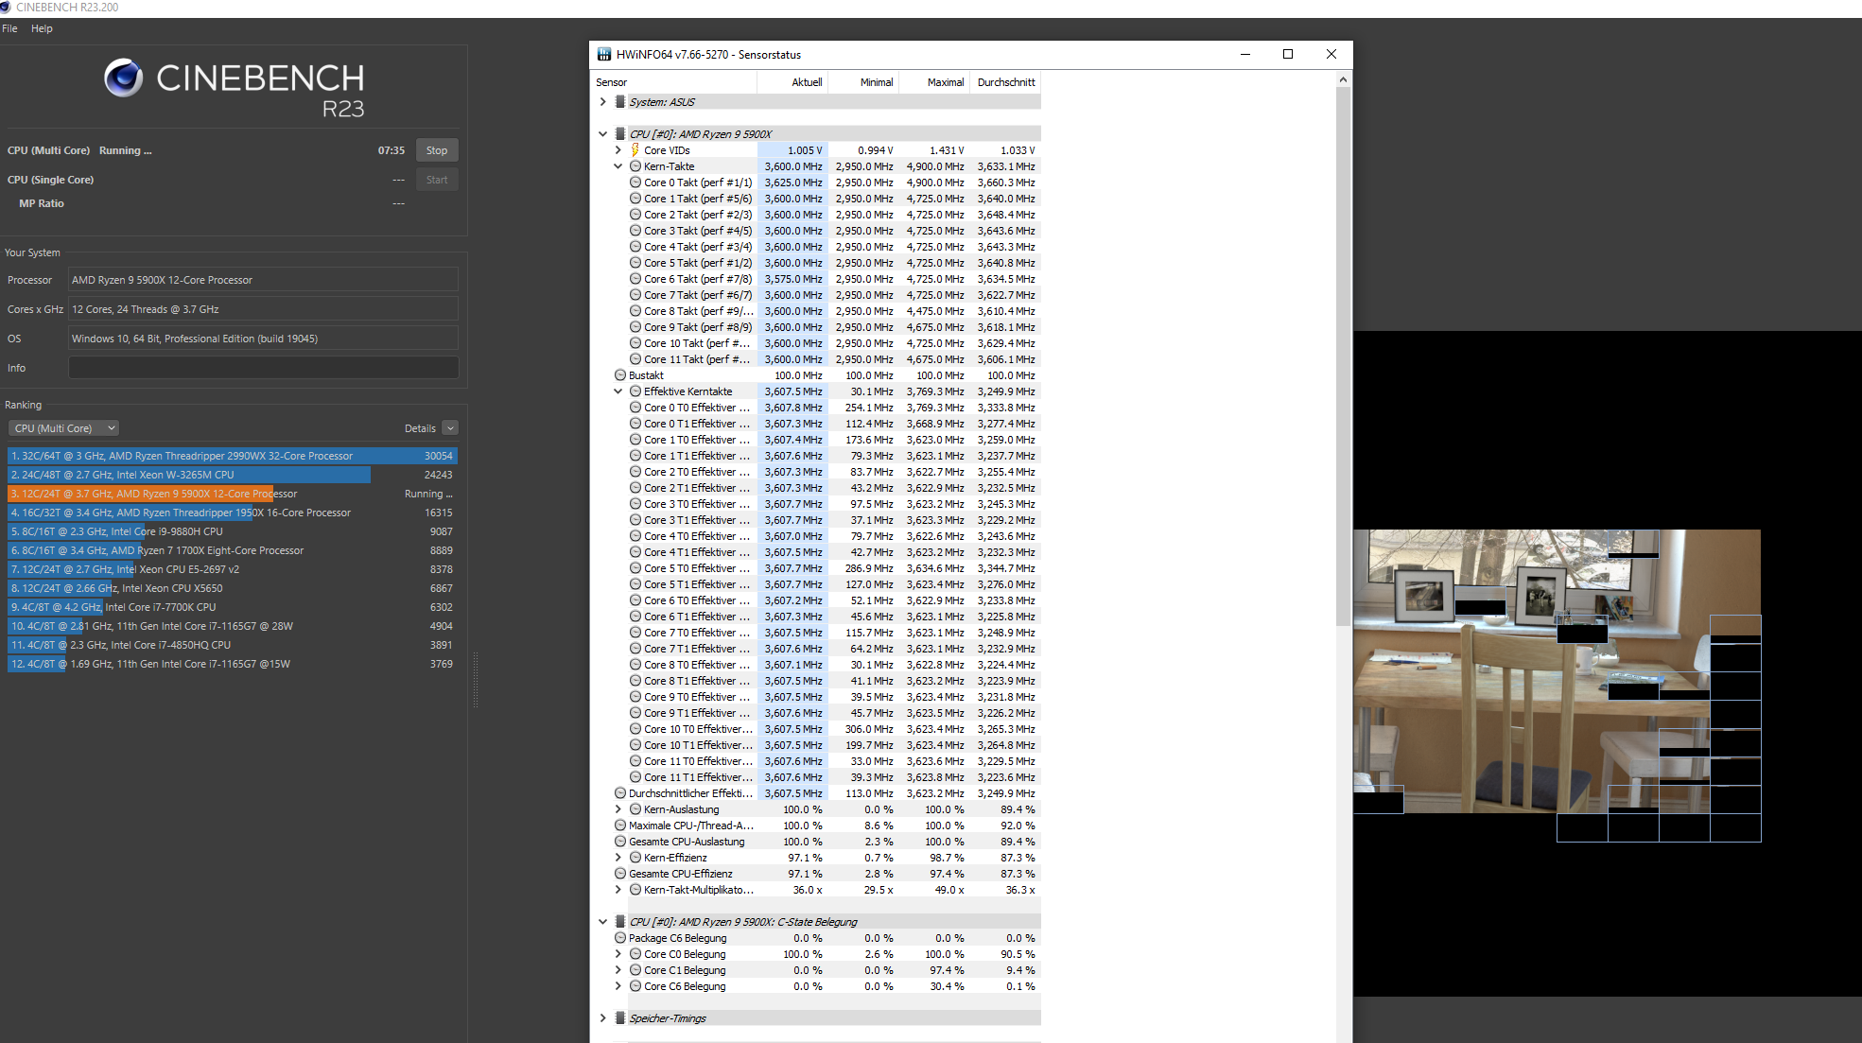This screenshot has width=1862, height=1043.
Task: Collapse the Kern-Takte tree node
Action: tap(618, 166)
